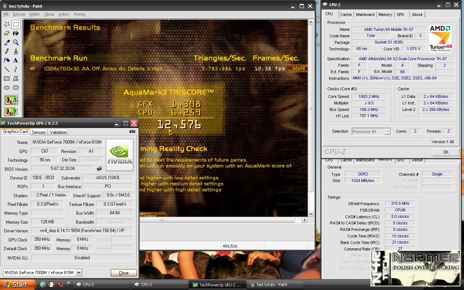Click the green Quick Launch icon beside Start
This screenshot has height=290, width=464.
43,285
